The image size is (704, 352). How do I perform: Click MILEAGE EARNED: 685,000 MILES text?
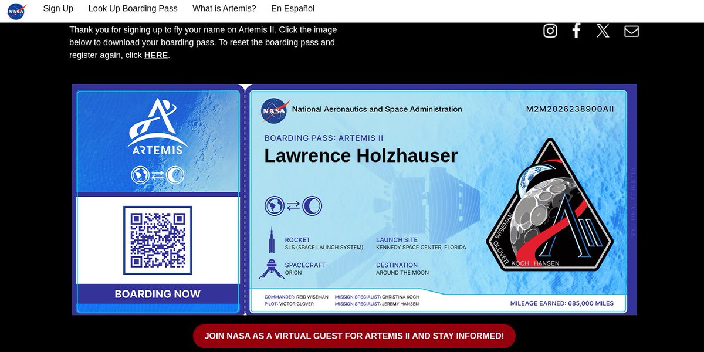[x=562, y=303]
